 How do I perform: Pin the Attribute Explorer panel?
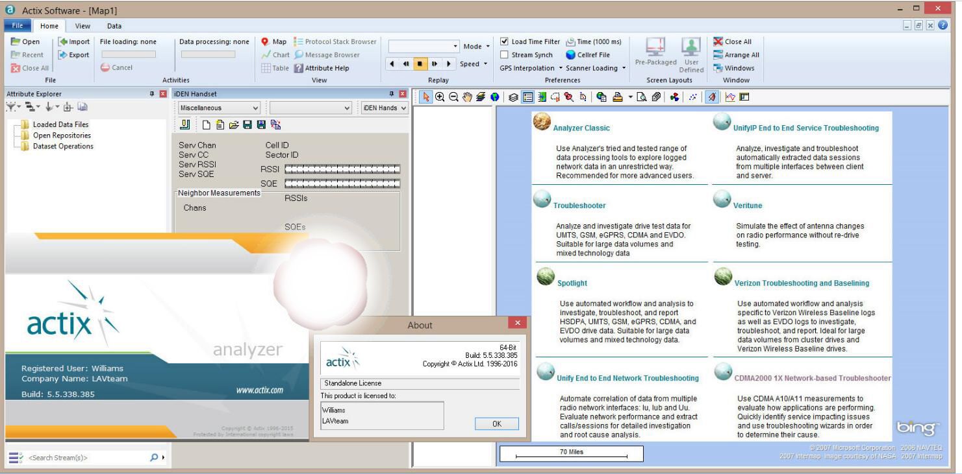pos(153,94)
